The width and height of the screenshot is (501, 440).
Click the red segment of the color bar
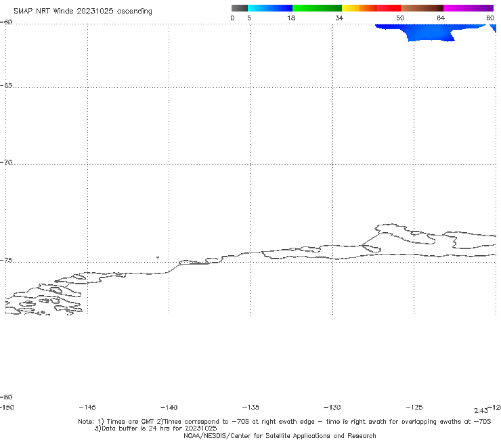click(389, 8)
